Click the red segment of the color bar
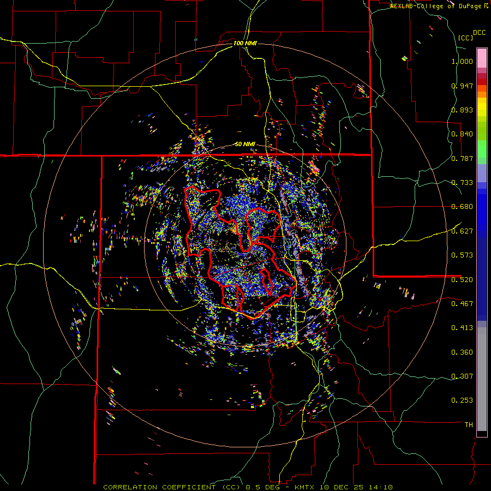Viewport: 491px width, 491px height. point(482,82)
